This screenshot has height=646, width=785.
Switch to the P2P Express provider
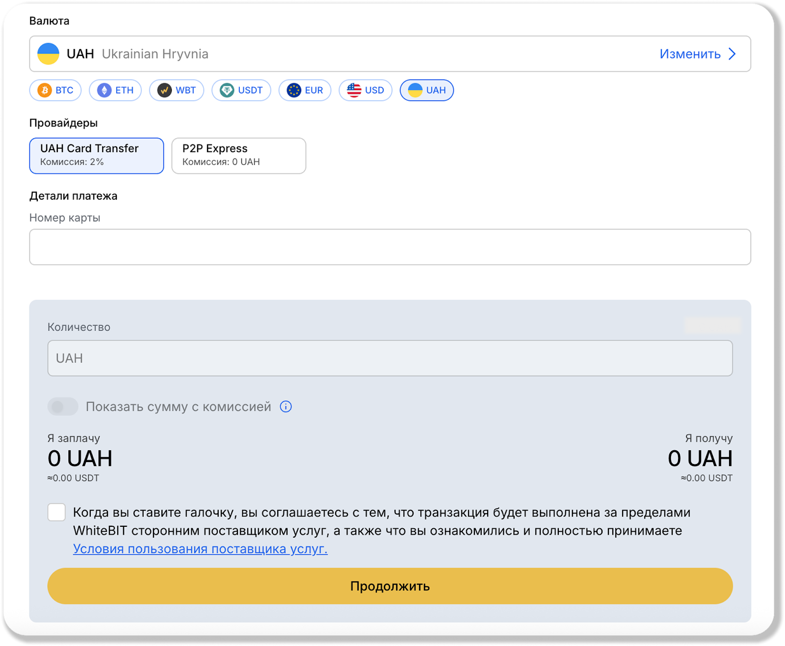(238, 155)
